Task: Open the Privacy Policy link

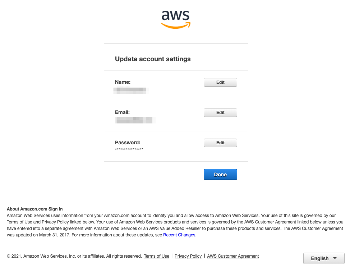Action: (x=188, y=256)
